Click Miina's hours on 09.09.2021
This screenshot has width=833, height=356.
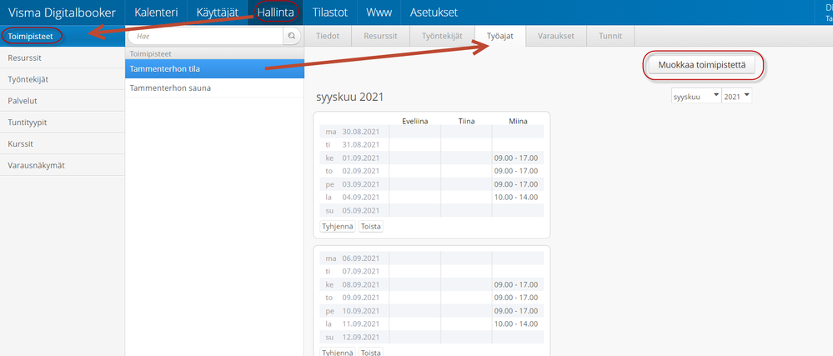point(516,298)
